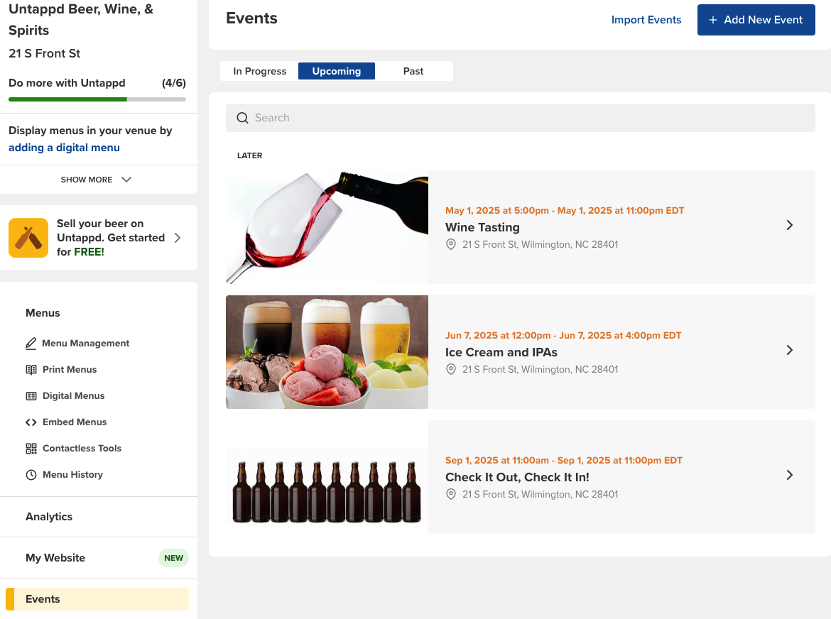Click the Wine Tasting wine glass thumbnail
Screen dimensions: 831x619
(327, 227)
